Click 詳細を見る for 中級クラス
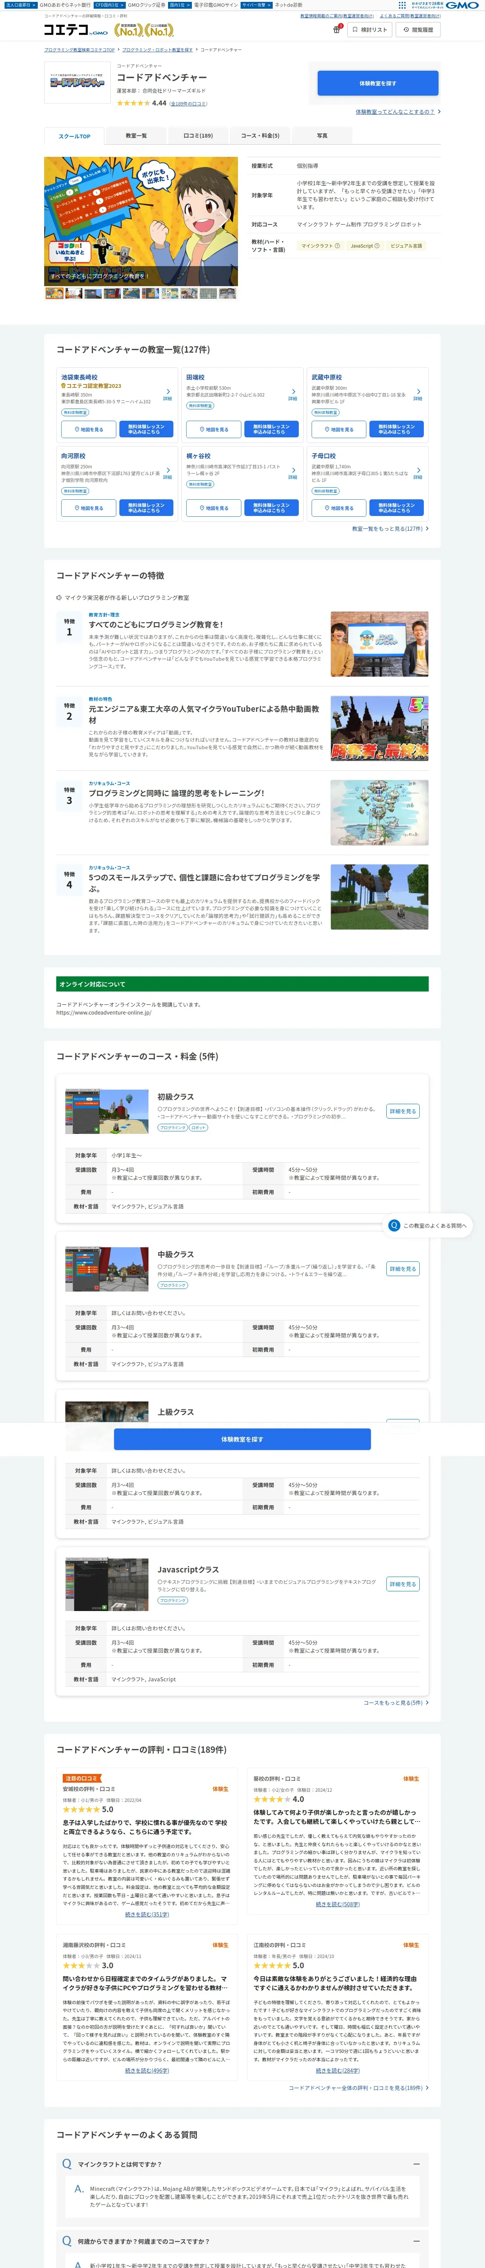The width and height of the screenshot is (485, 2268). coord(402,1269)
